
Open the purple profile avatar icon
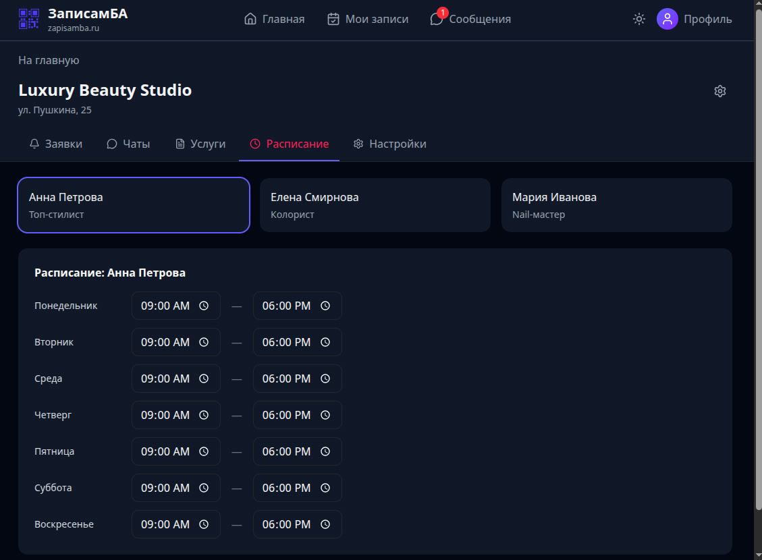click(668, 19)
